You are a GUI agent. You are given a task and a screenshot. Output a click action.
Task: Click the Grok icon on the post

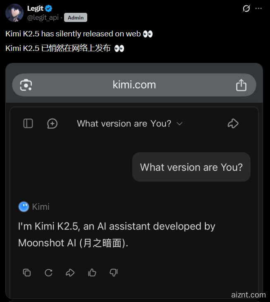coord(246,8)
